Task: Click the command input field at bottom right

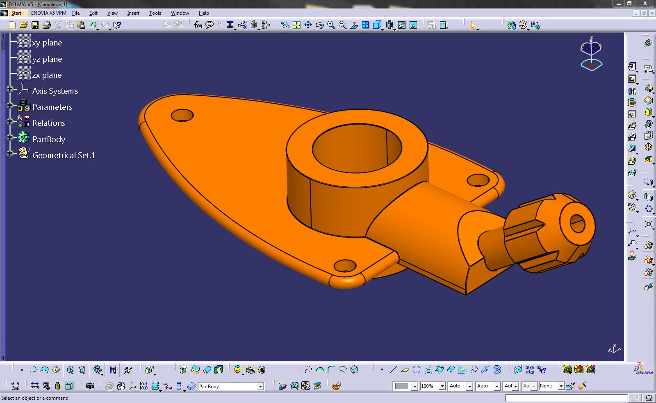Action: click(566, 398)
